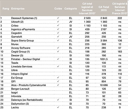
Task: Select the CA Total 2015 header
Action: (x=104, y=8)
